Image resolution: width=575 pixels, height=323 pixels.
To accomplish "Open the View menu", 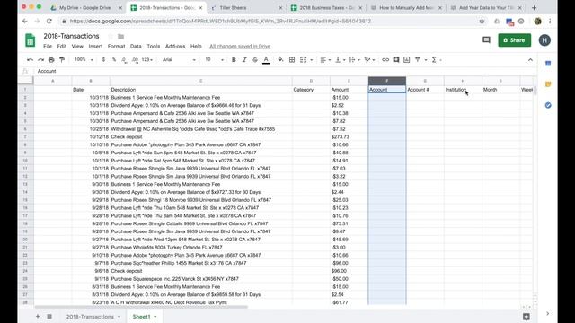I will click(x=77, y=46).
